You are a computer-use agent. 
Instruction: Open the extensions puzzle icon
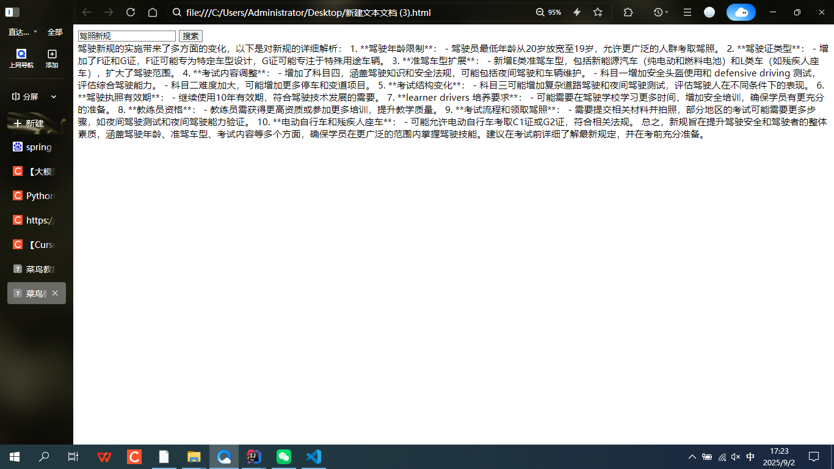pos(628,12)
